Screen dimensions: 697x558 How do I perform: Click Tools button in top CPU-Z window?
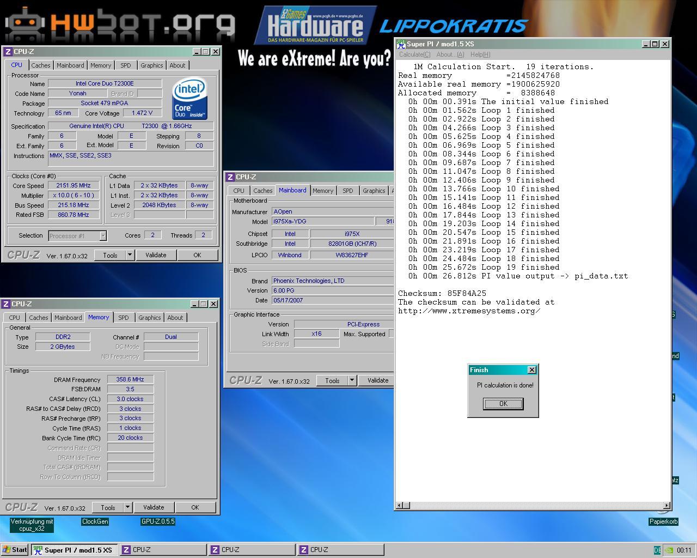coord(110,255)
